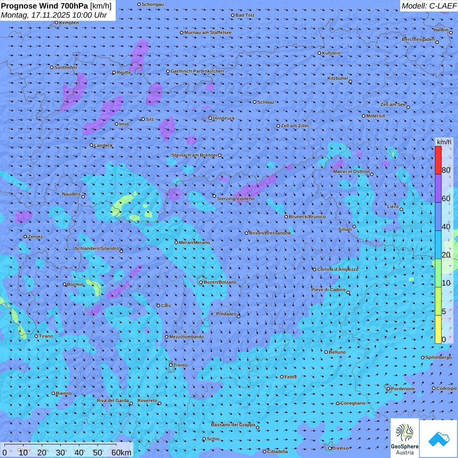Click the 'Mezzolombardo' label
458x458 pixels.
pos(186,337)
